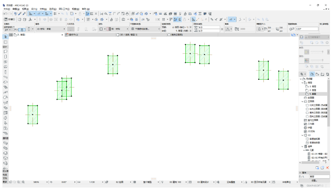Open the 文件(F) menu
The width and height of the screenshot is (332, 190).
tap(7, 9)
